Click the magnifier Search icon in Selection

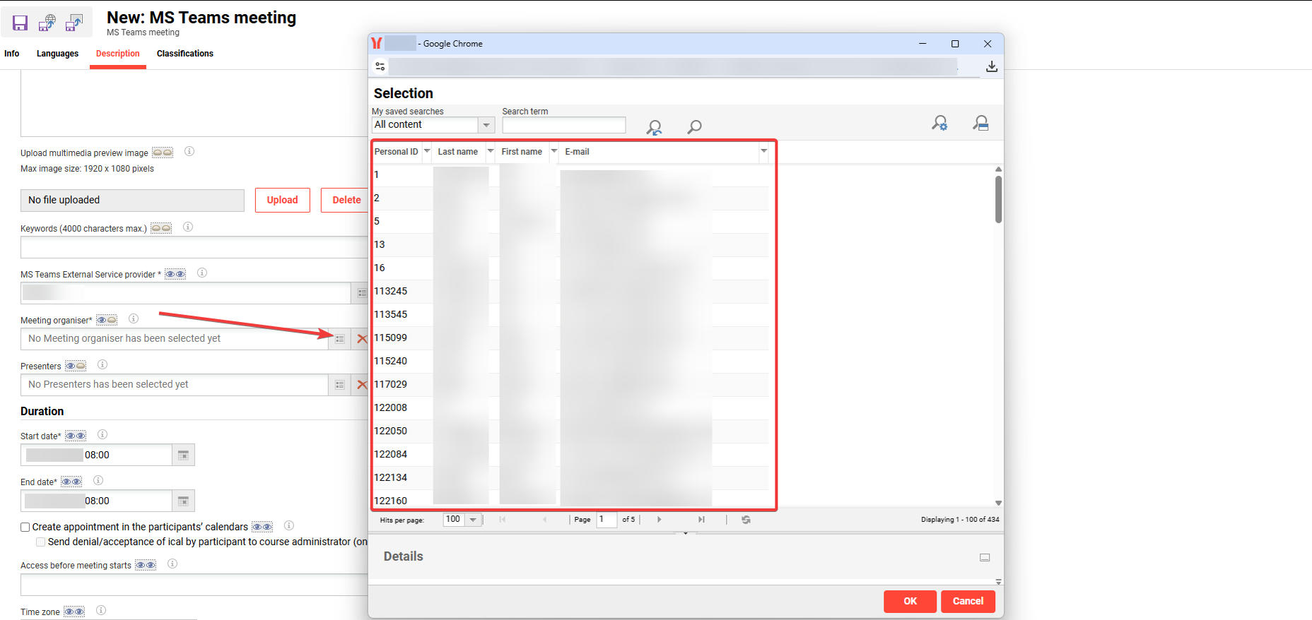(695, 126)
